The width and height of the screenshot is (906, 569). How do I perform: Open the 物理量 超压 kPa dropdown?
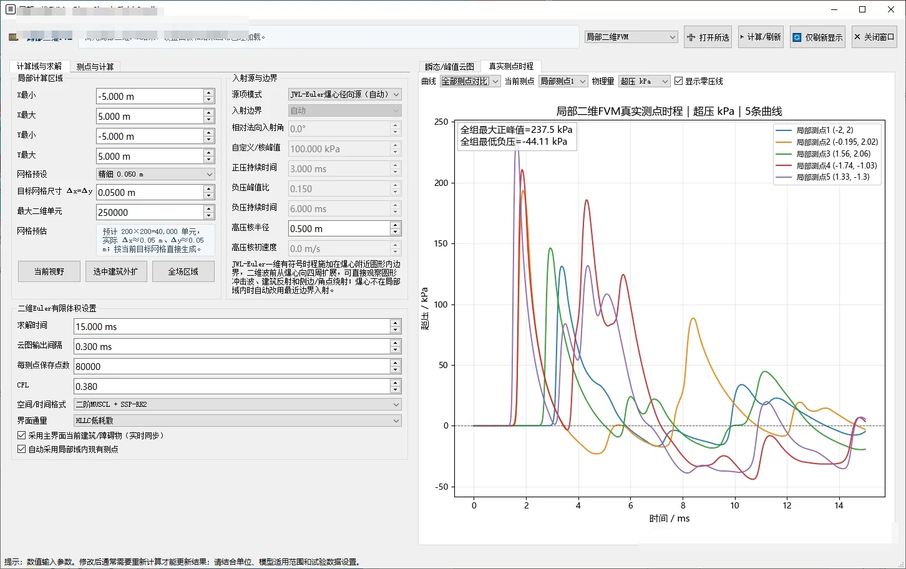pos(644,81)
